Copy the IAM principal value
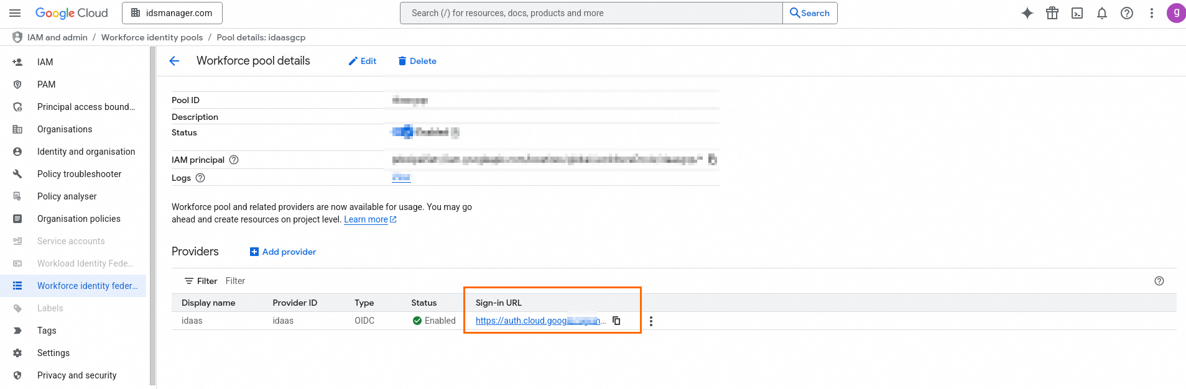Viewport: 1186px width, 389px height. tap(713, 160)
